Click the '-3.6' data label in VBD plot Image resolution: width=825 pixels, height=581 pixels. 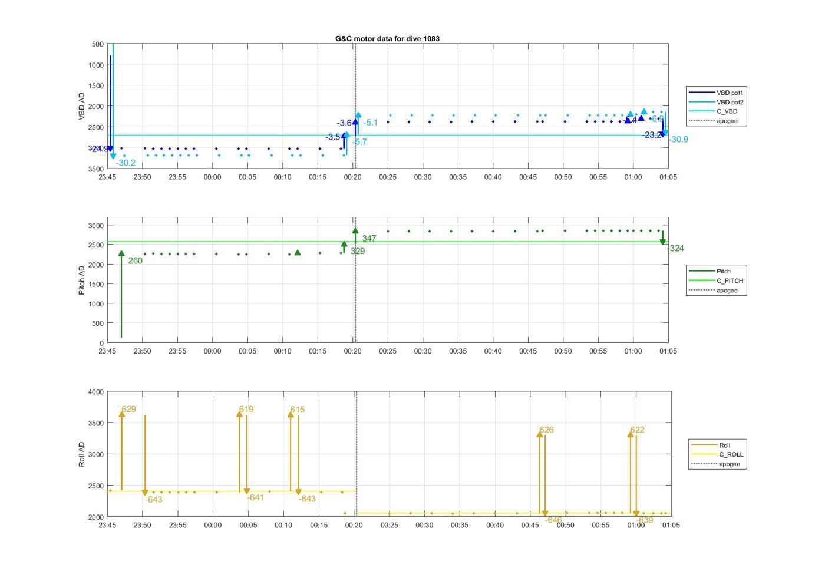[344, 123]
